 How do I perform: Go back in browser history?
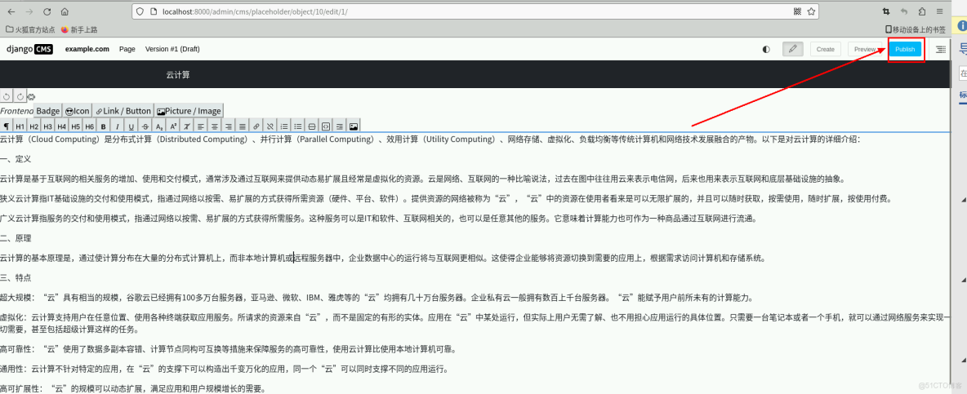click(12, 11)
